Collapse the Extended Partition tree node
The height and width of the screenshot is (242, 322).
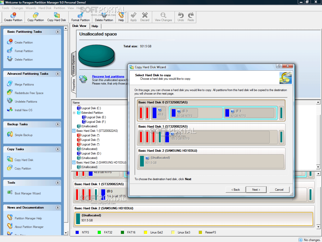coord(74,113)
